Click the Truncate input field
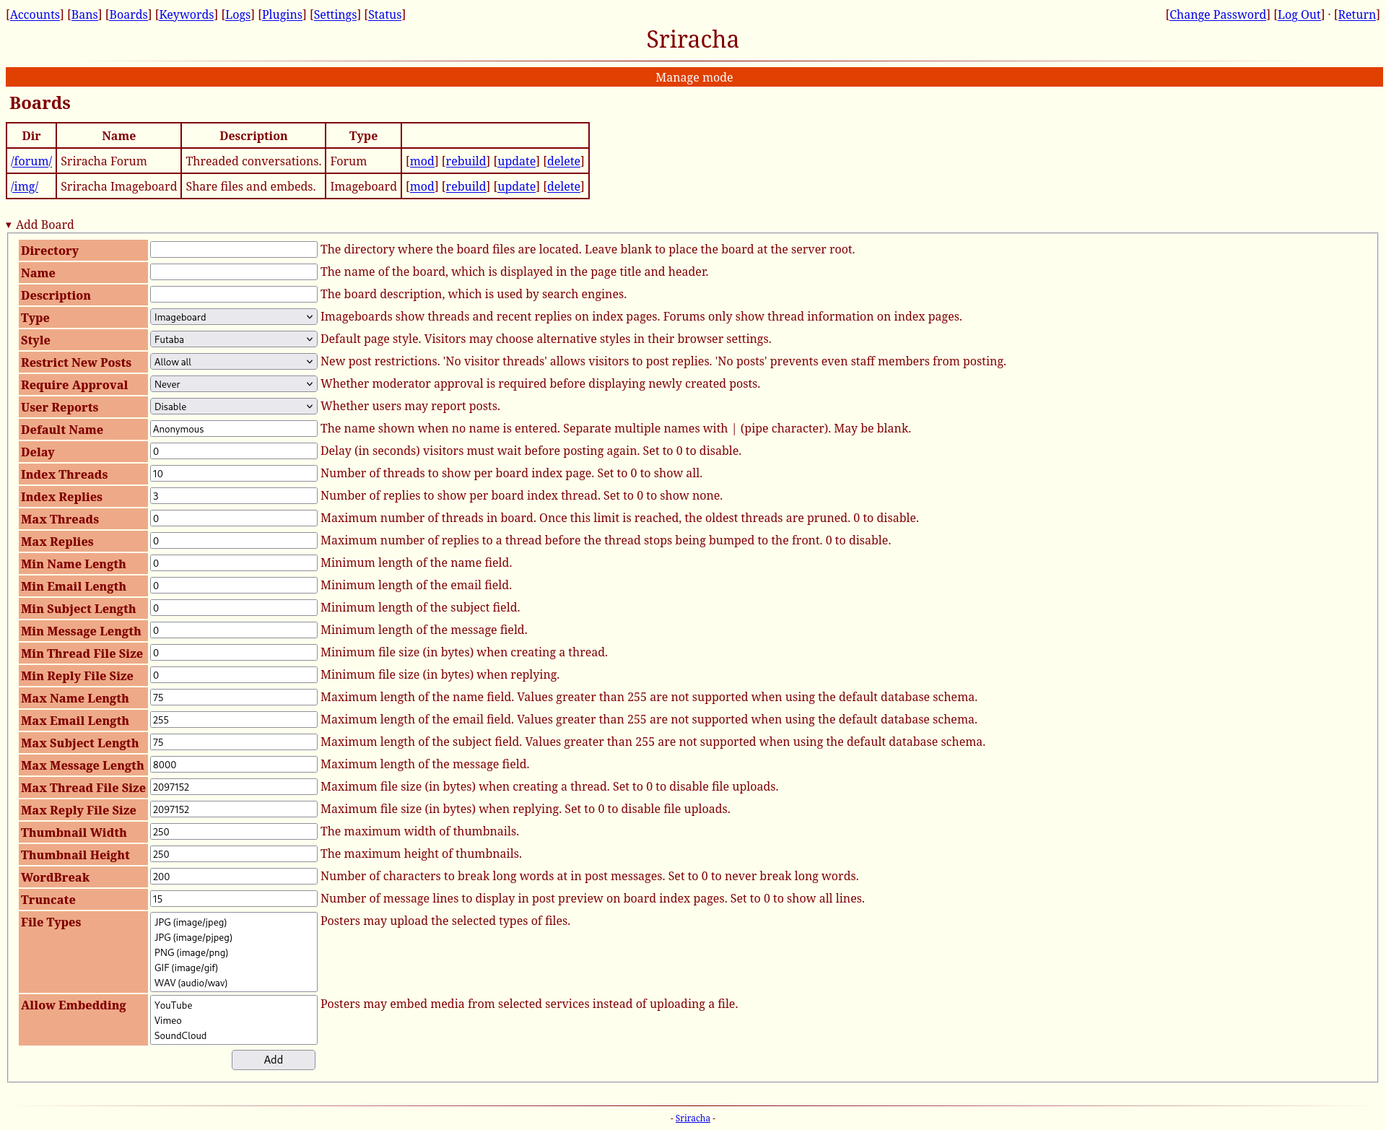Viewport: 1386px width, 1130px height. (234, 899)
